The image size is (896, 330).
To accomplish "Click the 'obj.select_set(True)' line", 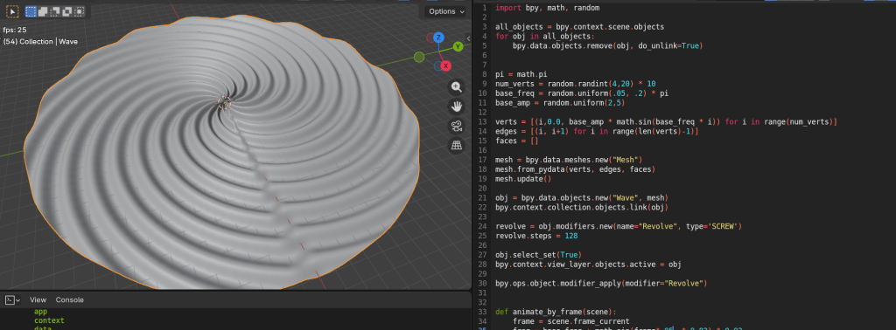I will click(538, 255).
